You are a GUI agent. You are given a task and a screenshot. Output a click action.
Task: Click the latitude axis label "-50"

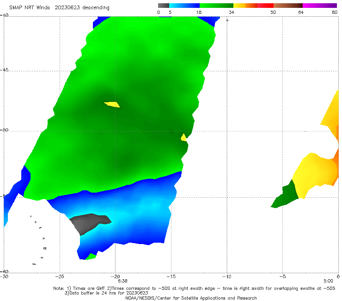point(5,130)
